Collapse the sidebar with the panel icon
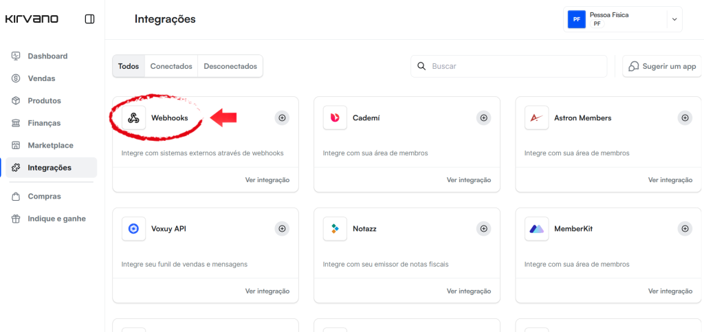Image resolution: width=704 pixels, height=332 pixels. (x=89, y=19)
